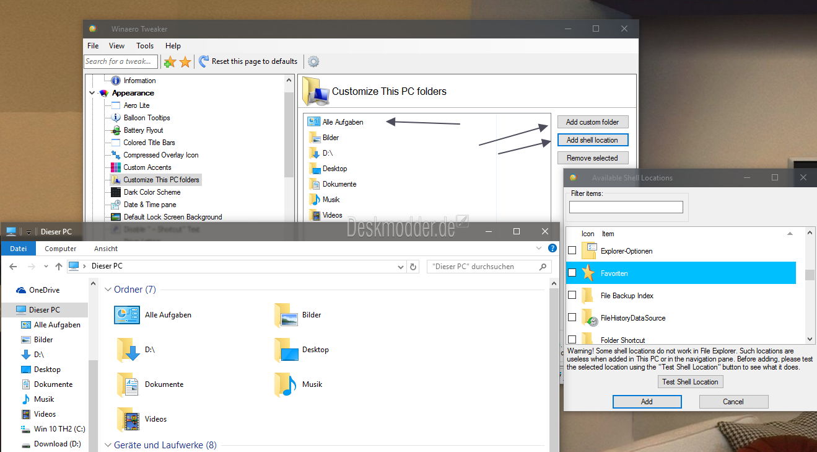The width and height of the screenshot is (817, 452).
Task: Click the add bookmark star icon in Winaero toolbar
Action: tap(170, 62)
